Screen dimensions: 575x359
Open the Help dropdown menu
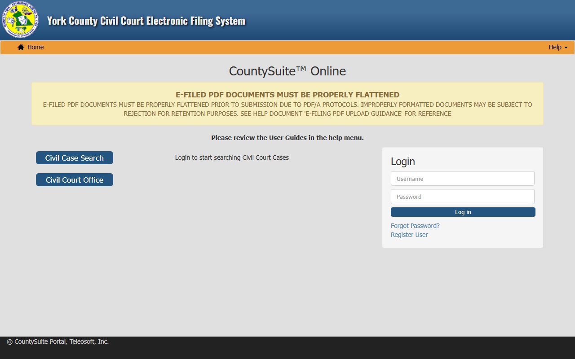[x=558, y=47]
